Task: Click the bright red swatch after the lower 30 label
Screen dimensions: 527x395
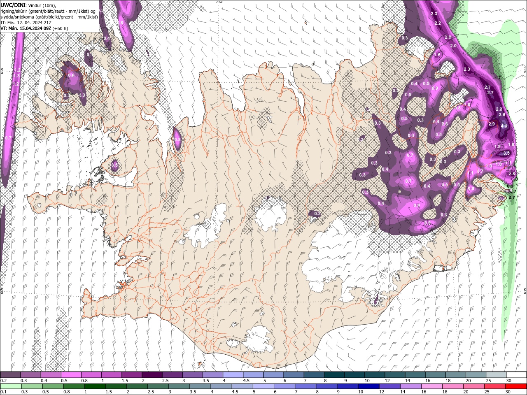Action: click(x=516, y=386)
